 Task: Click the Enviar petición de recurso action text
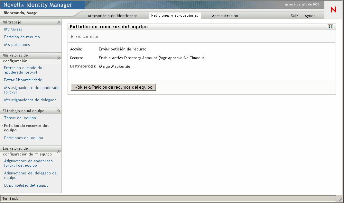[x=122, y=49]
